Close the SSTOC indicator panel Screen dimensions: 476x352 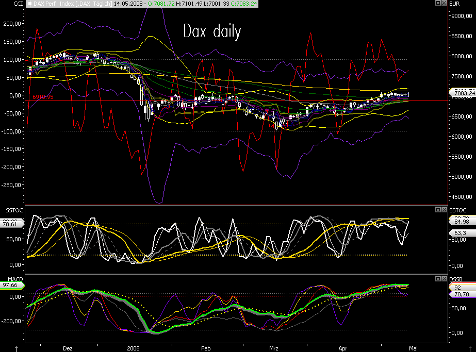coord(444,209)
